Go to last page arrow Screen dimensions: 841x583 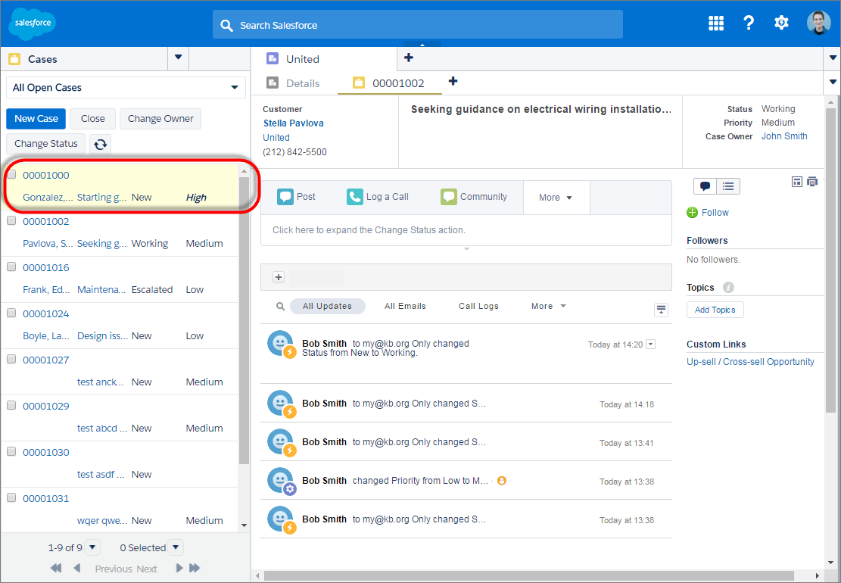195,568
